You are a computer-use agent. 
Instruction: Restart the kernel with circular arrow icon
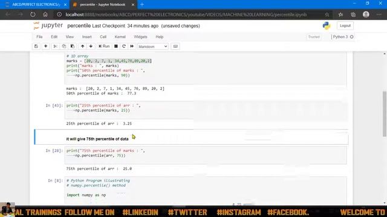124,46
